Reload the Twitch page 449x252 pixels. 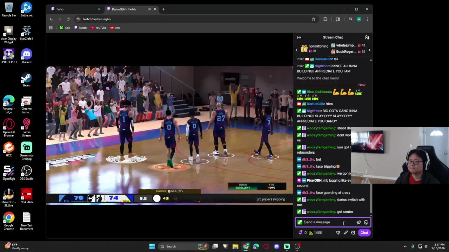point(68,19)
